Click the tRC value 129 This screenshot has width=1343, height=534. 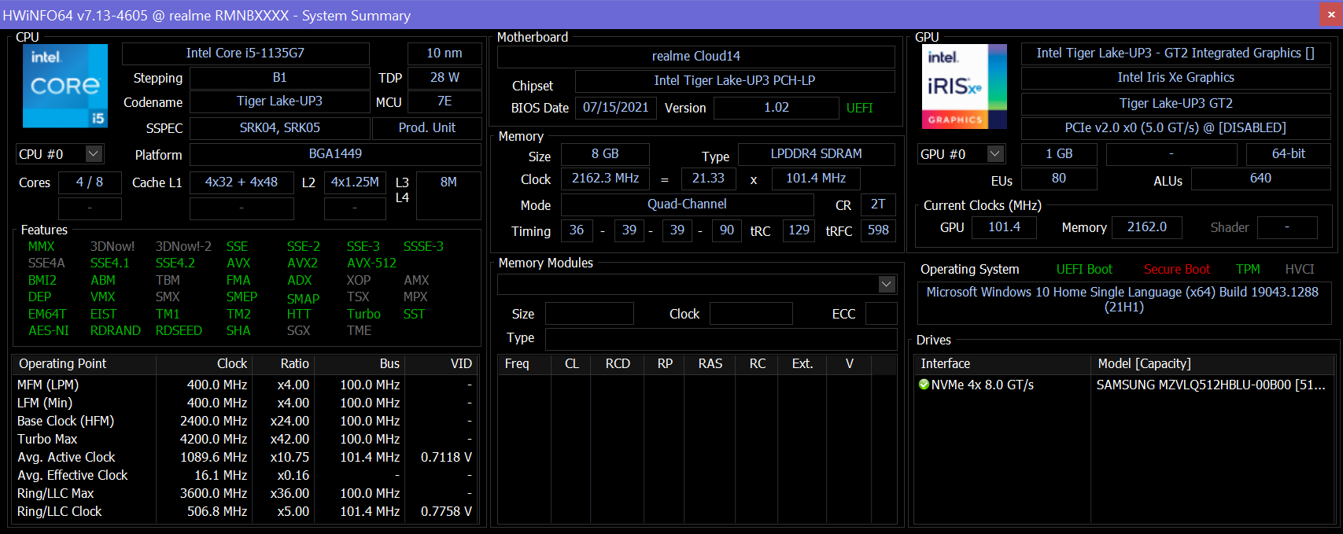(799, 230)
